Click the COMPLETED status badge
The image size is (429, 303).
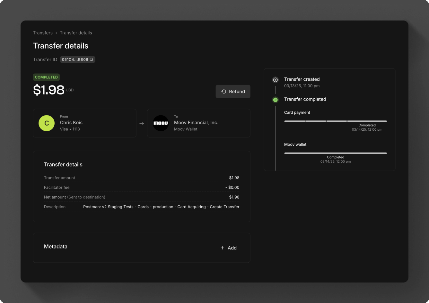point(46,77)
